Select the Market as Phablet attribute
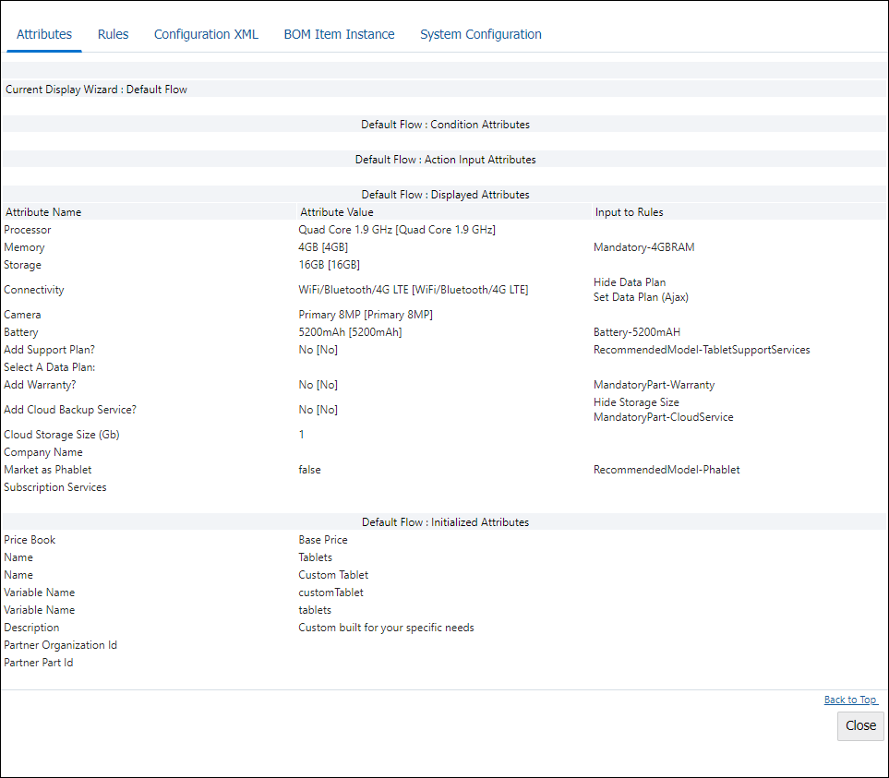The width and height of the screenshot is (889, 778). (48, 469)
